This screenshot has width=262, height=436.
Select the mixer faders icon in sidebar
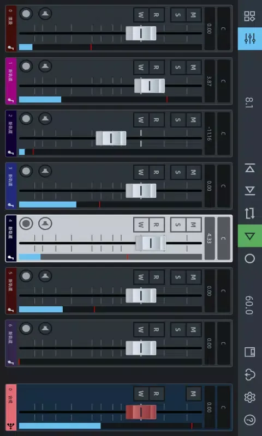point(250,39)
